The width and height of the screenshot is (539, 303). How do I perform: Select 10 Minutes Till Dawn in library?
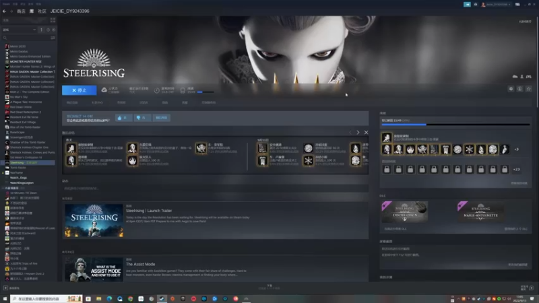click(x=24, y=193)
